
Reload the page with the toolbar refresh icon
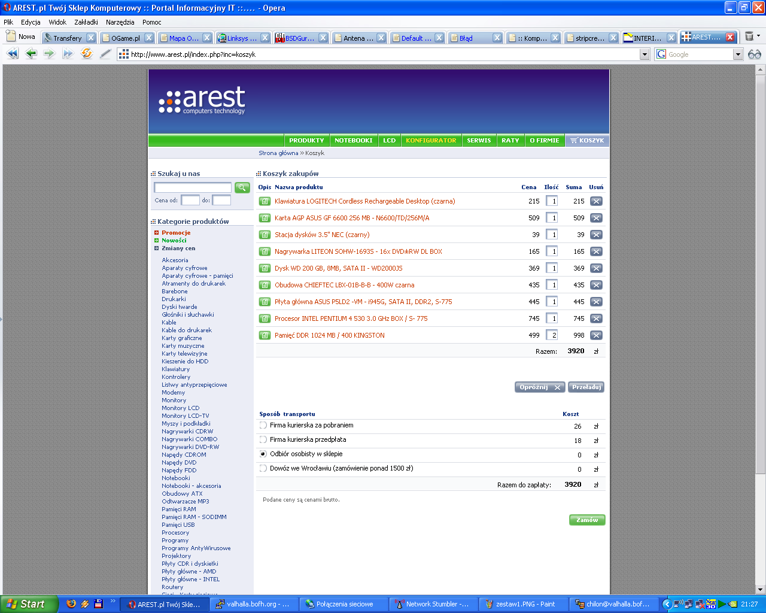click(x=87, y=54)
